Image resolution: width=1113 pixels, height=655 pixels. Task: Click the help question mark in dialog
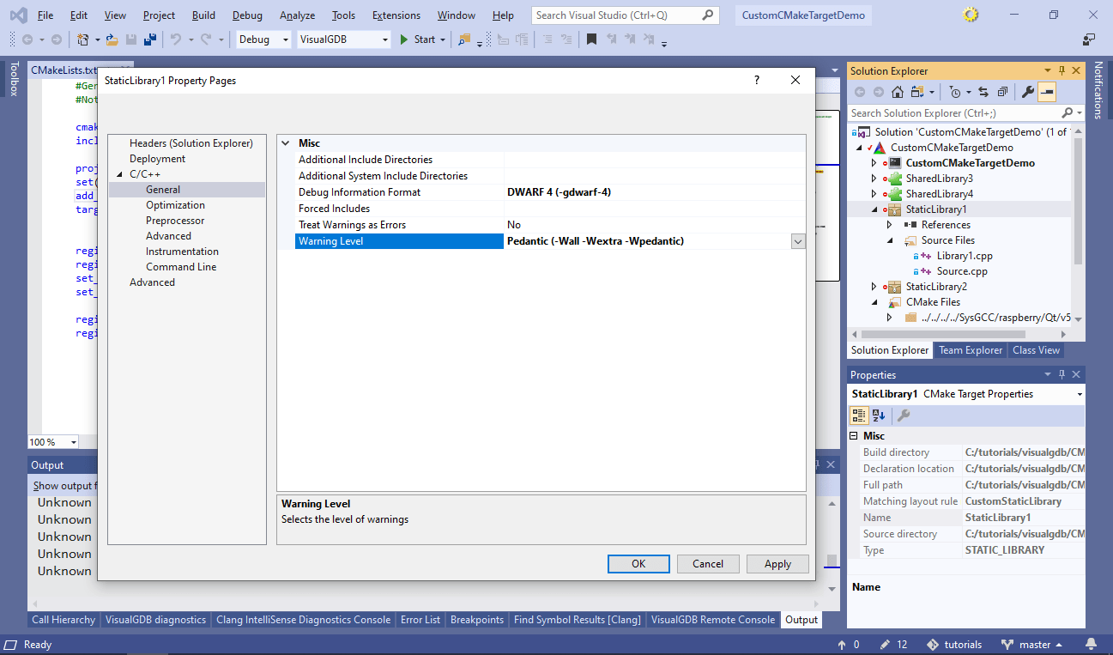click(x=756, y=80)
